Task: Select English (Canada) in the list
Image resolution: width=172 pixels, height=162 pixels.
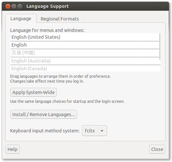Action: pyautogui.click(x=85, y=69)
